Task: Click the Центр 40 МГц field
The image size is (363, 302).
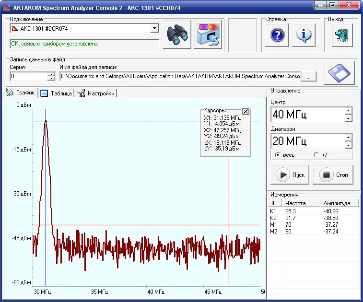Action: [308, 114]
